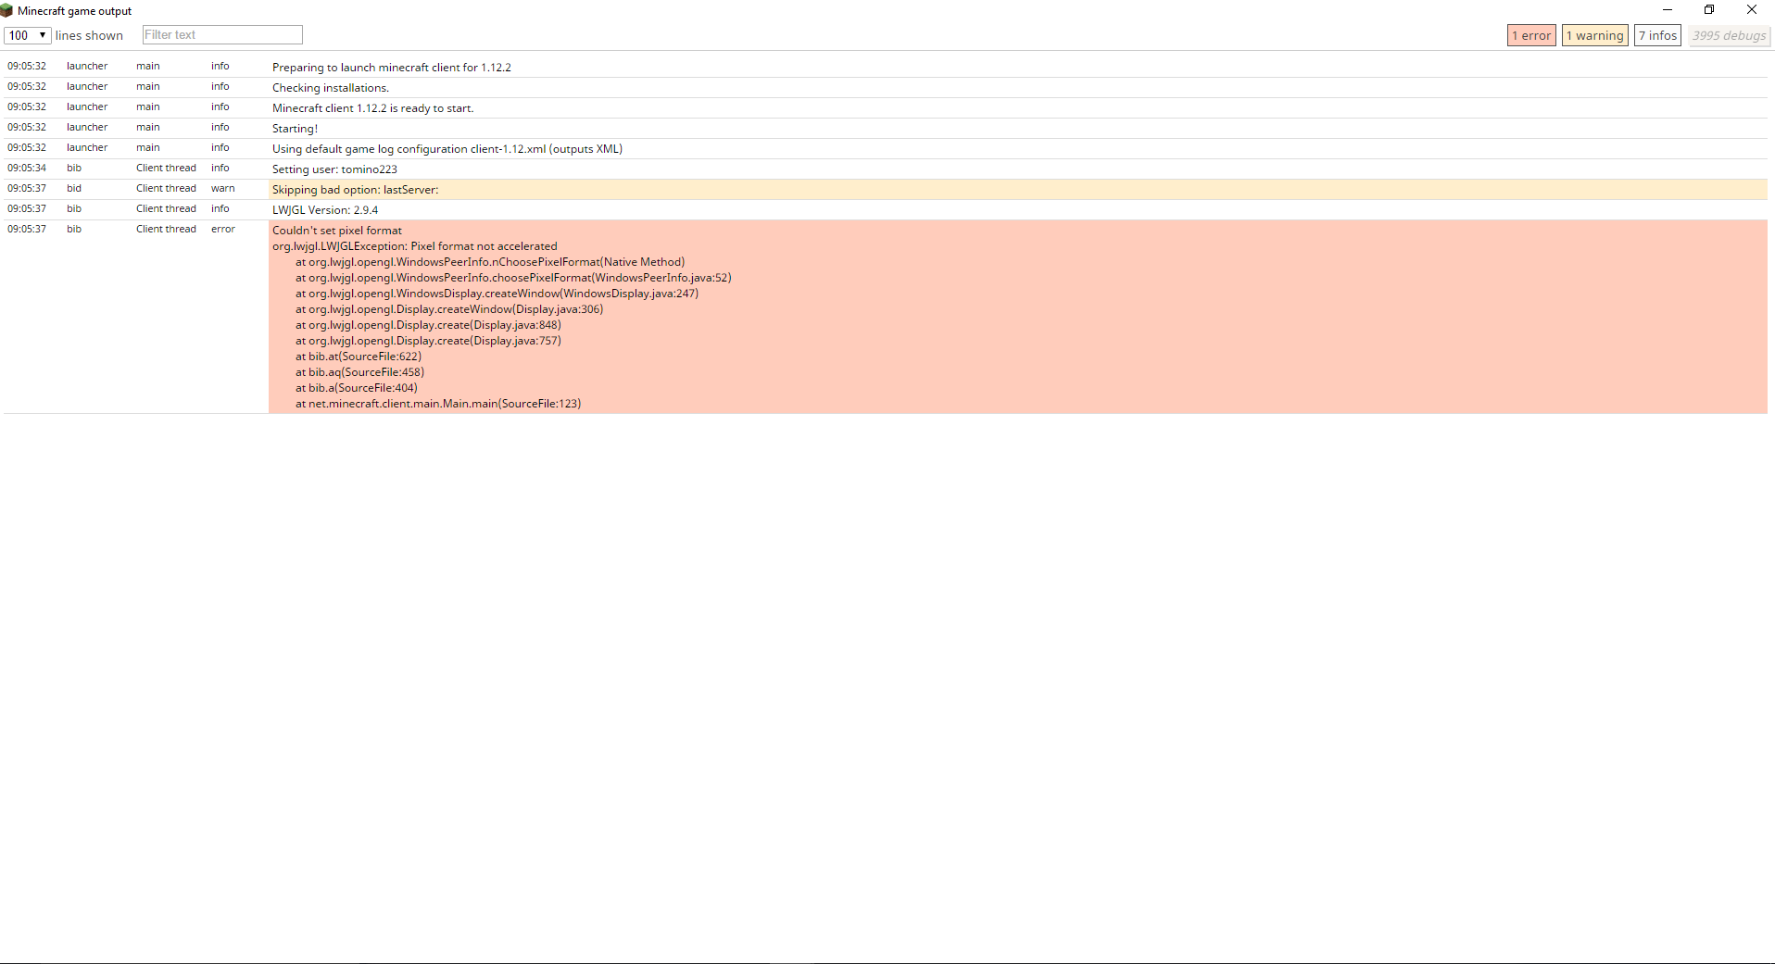Enable the '3995 debugs' log filter
Screen dimensions: 1775x964
pyautogui.click(x=1729, y=36)
